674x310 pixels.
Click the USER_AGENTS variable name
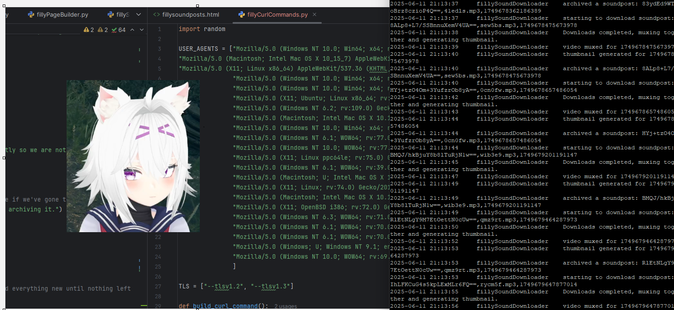click(198, 49)
